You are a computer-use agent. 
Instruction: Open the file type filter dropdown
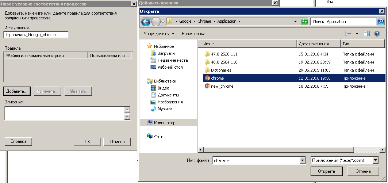pyautogui.click(x=376, y=160)
